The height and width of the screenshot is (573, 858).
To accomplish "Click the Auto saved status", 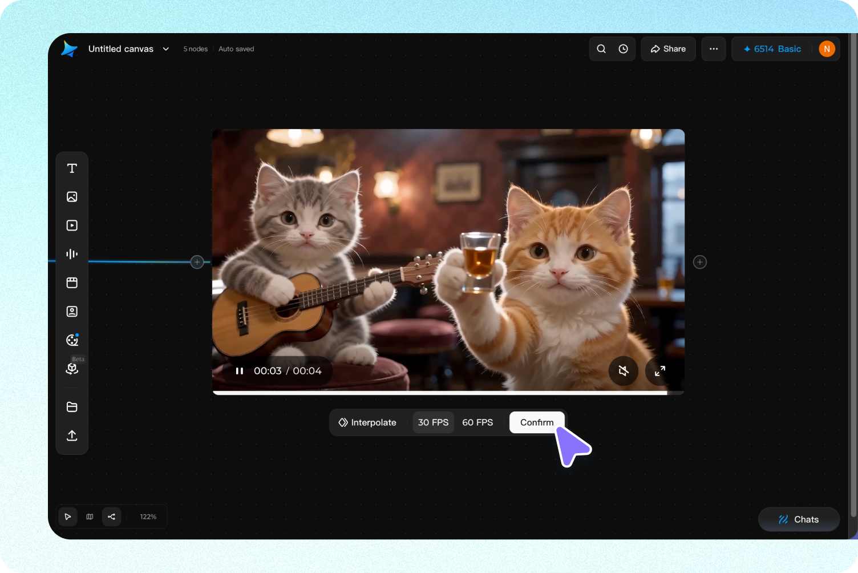I will 236,49.
